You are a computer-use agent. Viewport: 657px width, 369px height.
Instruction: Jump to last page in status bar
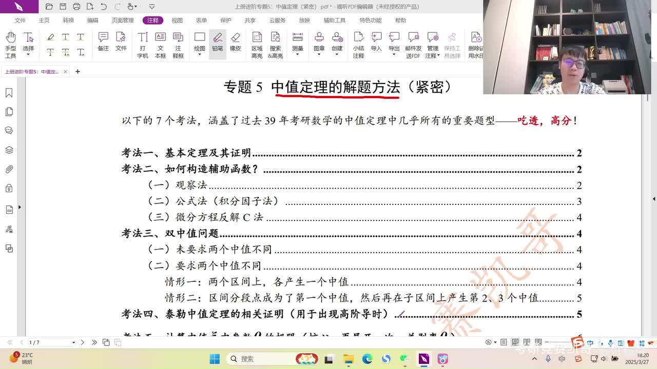(x=94, y=342)
